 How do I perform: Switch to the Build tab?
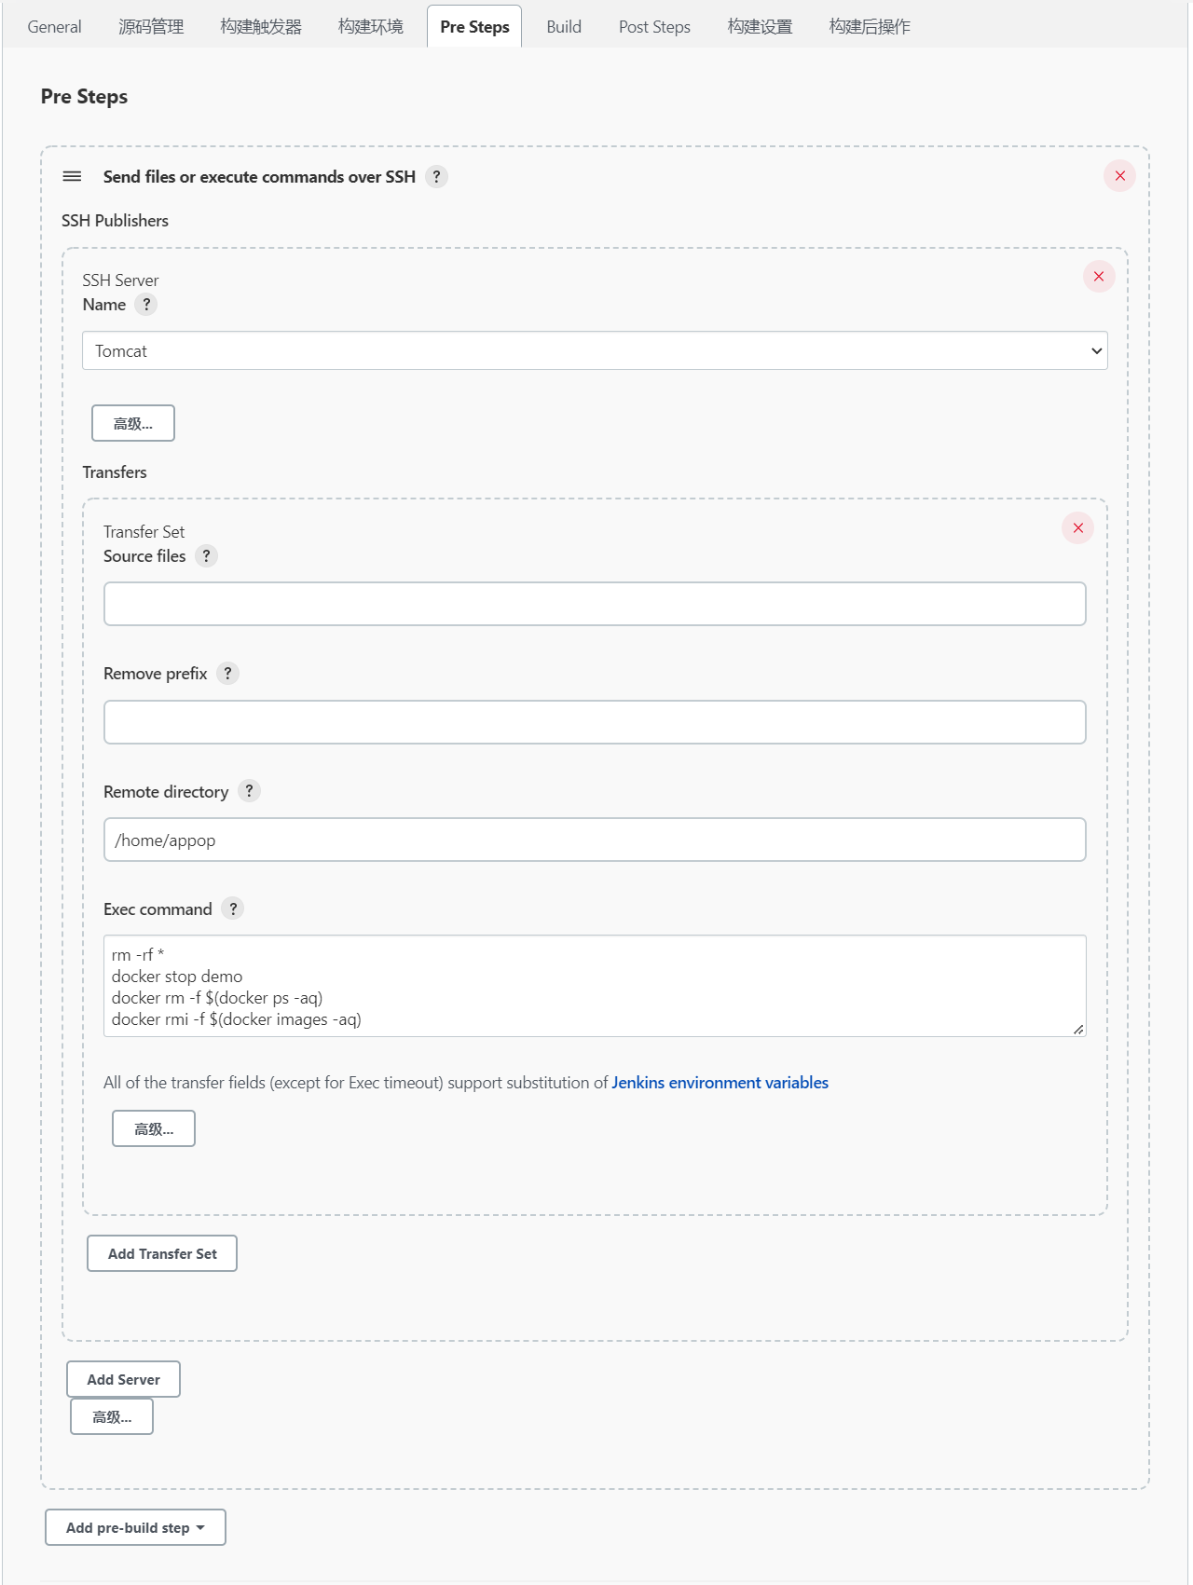(x=564, y=27)
